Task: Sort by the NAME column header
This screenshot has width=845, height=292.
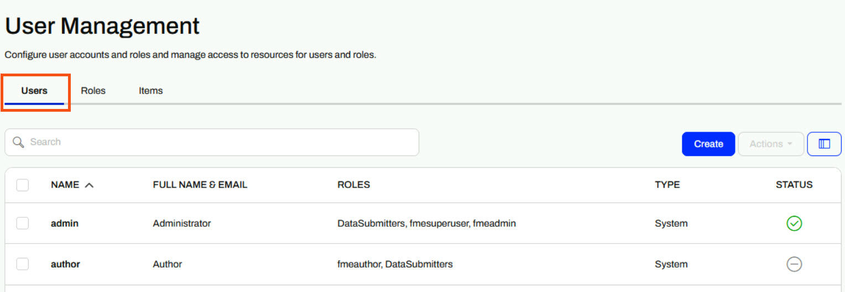Action: (x=65, y=185)
